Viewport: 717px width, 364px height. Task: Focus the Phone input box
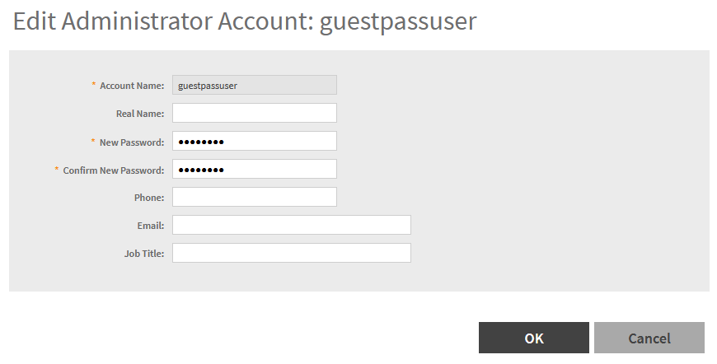point(254,198)
